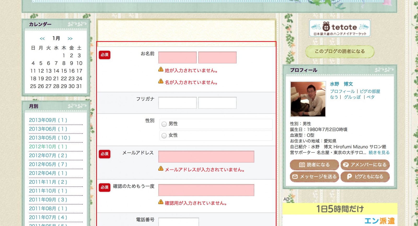Open archive 2013年06月 ( 1 )

click(48, 129)
